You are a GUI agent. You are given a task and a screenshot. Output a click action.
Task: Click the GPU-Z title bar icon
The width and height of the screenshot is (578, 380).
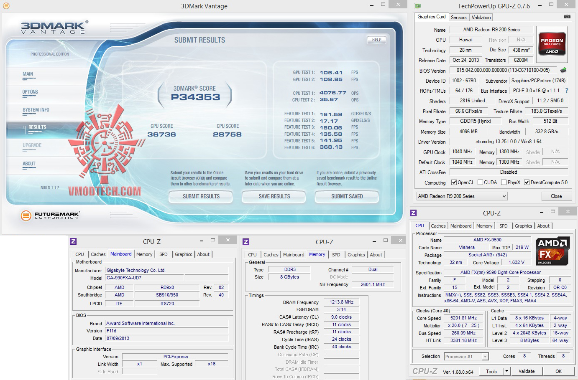pos(417,6)
